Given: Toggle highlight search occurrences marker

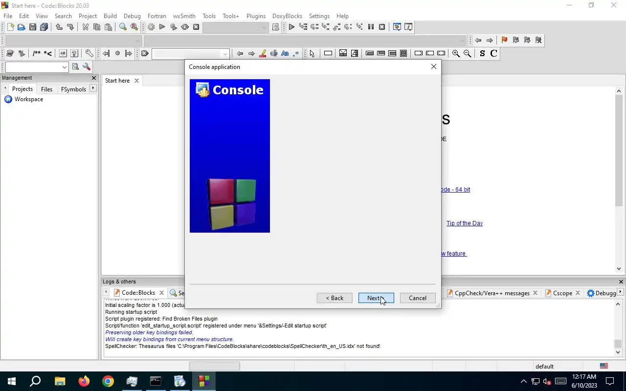Looking at the screenshot, I should (x=263, y=54).
